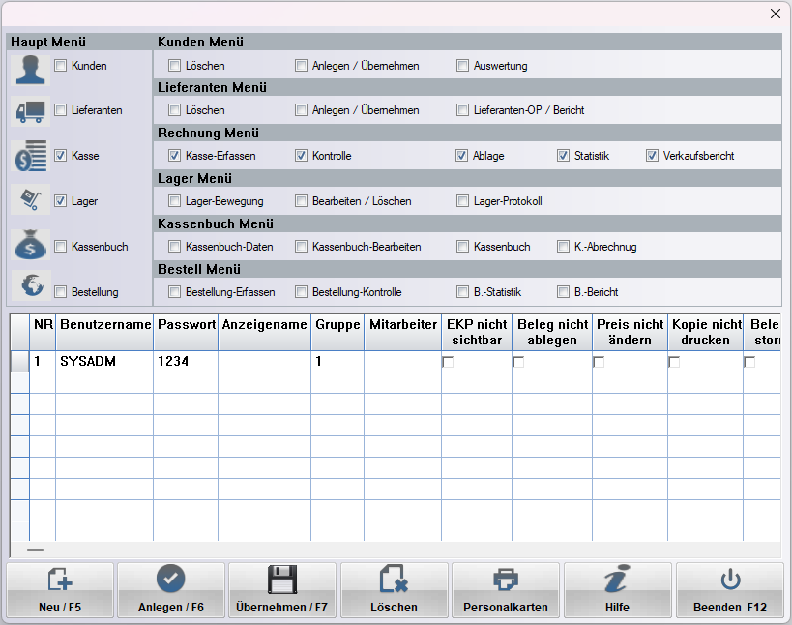Check Anlegen / Übernehmen under Kunden Menü
Viewport: 792px width, 625px height.
(302, 65)
